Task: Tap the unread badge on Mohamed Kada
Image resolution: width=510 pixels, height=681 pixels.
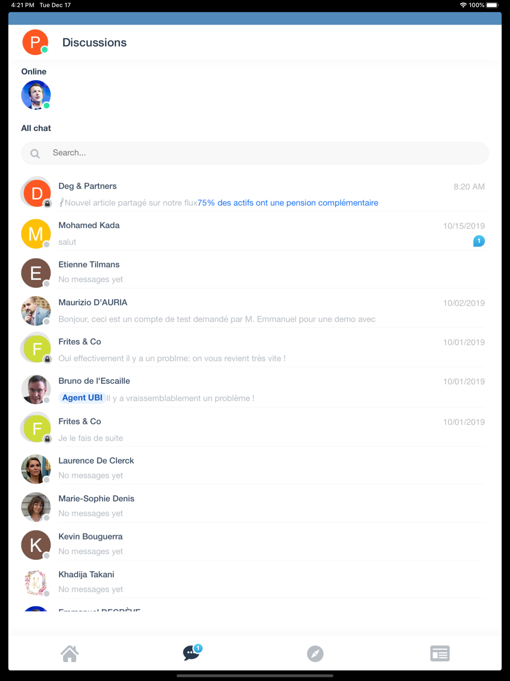Action: pyautogui.click(x=479, y=241)
